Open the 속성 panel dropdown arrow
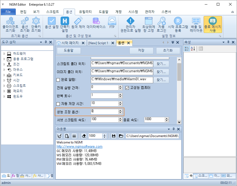Screen dimensions: 237x186 point(223,42)
